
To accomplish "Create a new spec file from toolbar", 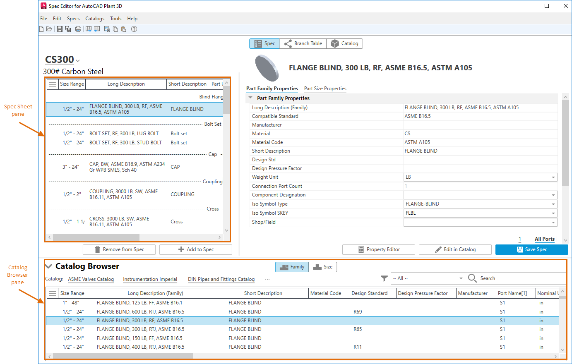I will tap(41, 29).
